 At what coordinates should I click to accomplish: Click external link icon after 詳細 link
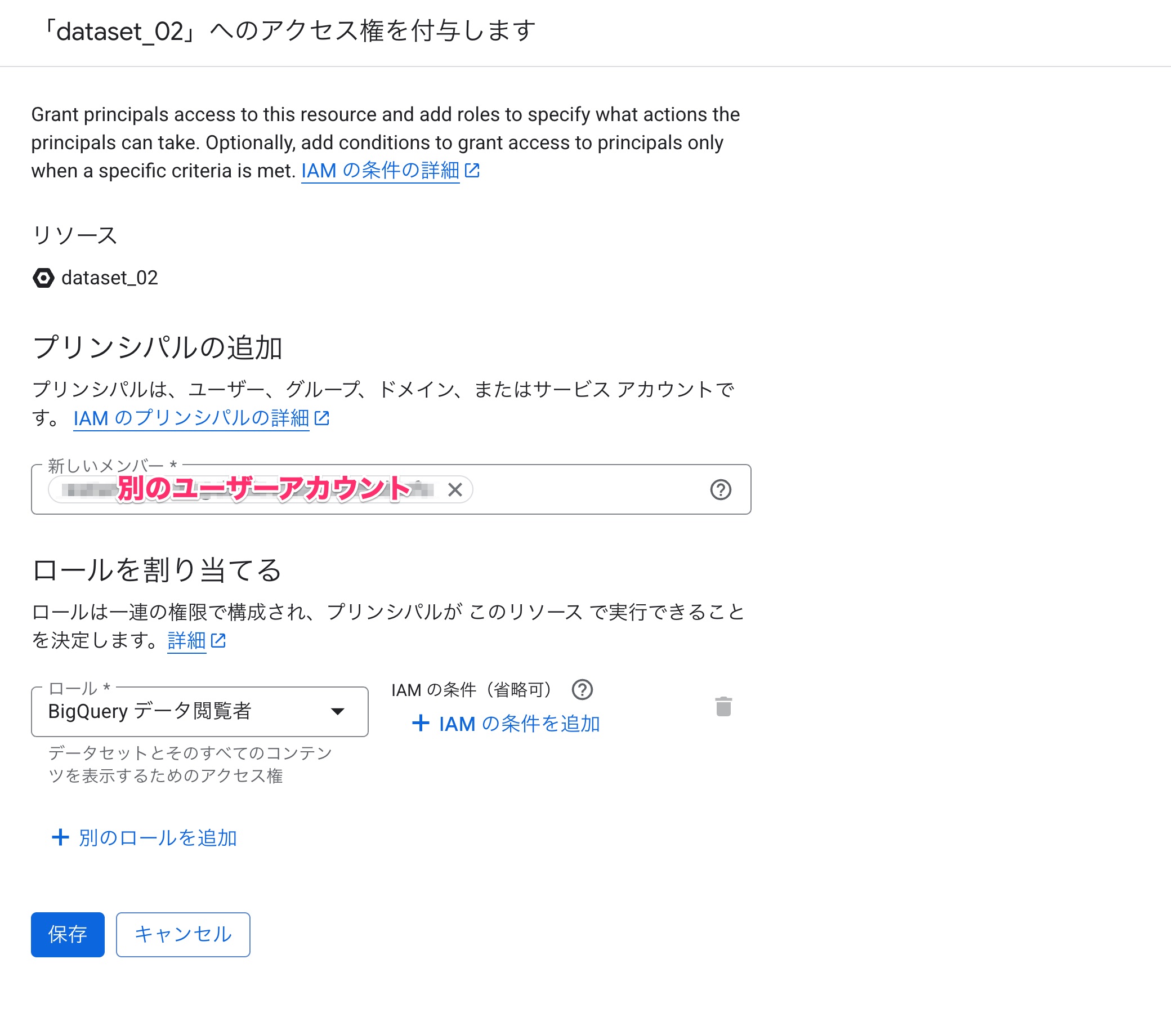(218, 641)
